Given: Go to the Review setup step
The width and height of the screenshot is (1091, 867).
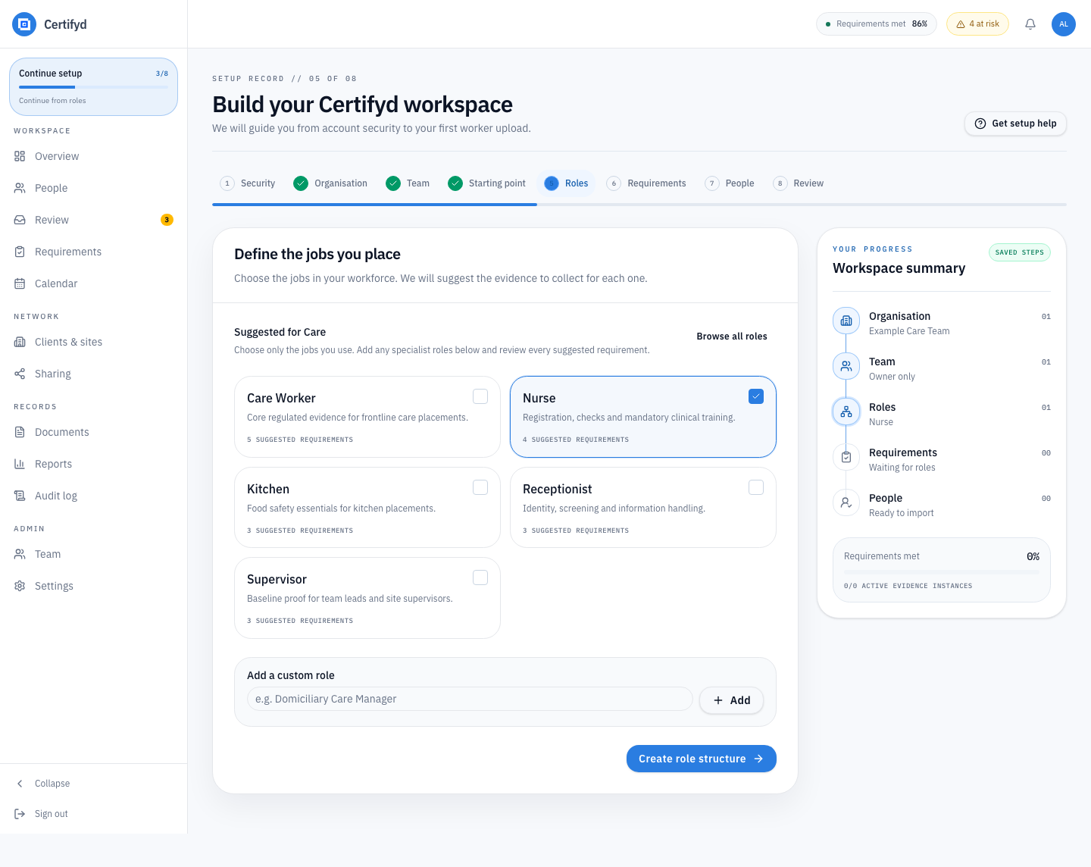Looking at the screenshot, I should click(x=799, y=183).
